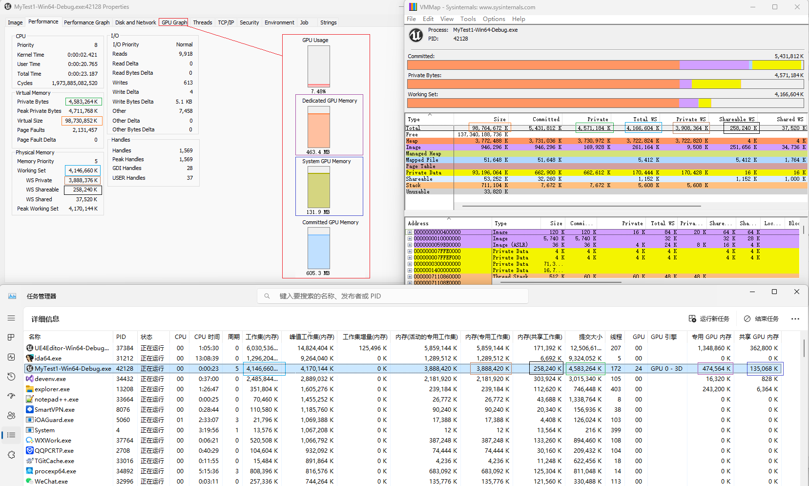Select the Private Data row in VMMap

pyautogui.click(x=606, y=172)
